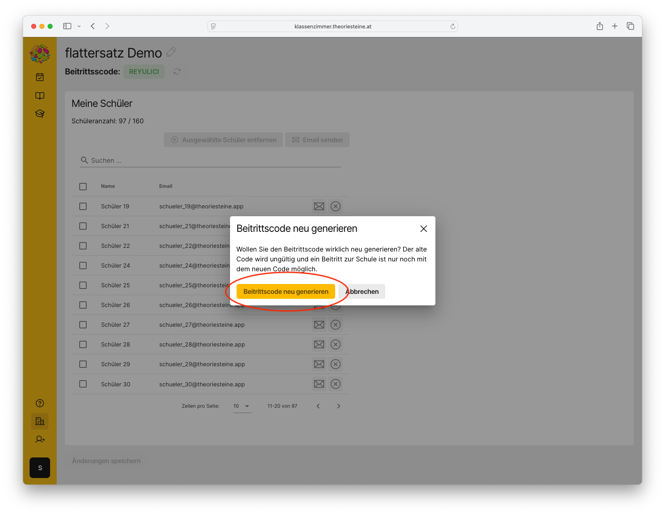Image resolution: width=665 pixels, height=515 pixels.
Task: Confirm with Beitrittscode neu generieren button
Action: (x=286, y=291)
